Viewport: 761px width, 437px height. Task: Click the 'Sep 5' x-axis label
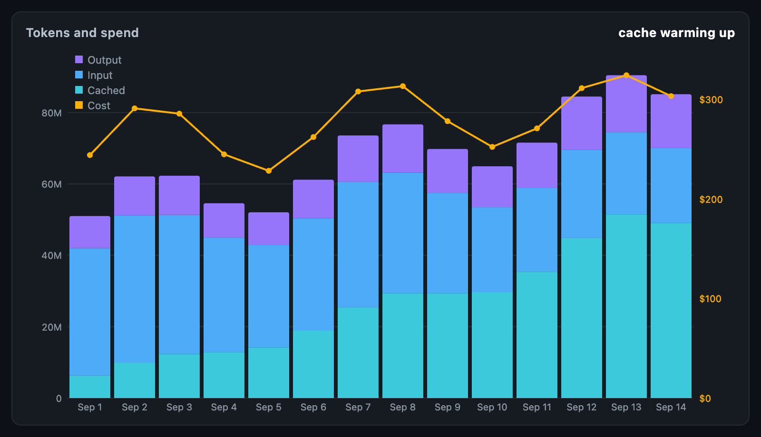click(x=269, y=407)
